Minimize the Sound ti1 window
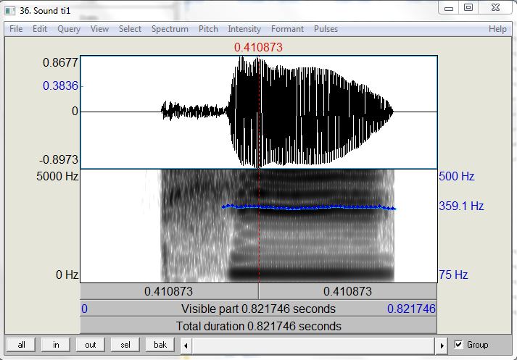 point(449,8)
